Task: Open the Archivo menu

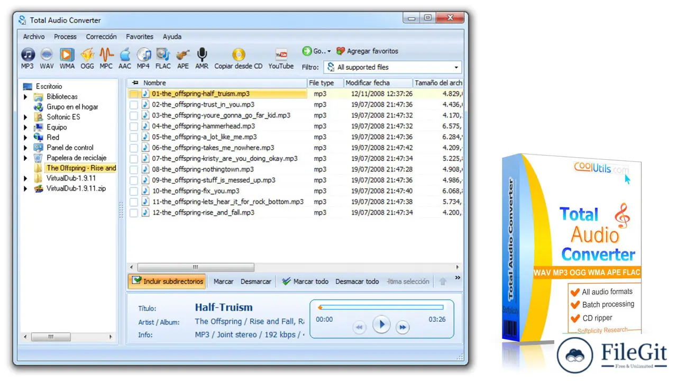Action: tap(34, 37)
